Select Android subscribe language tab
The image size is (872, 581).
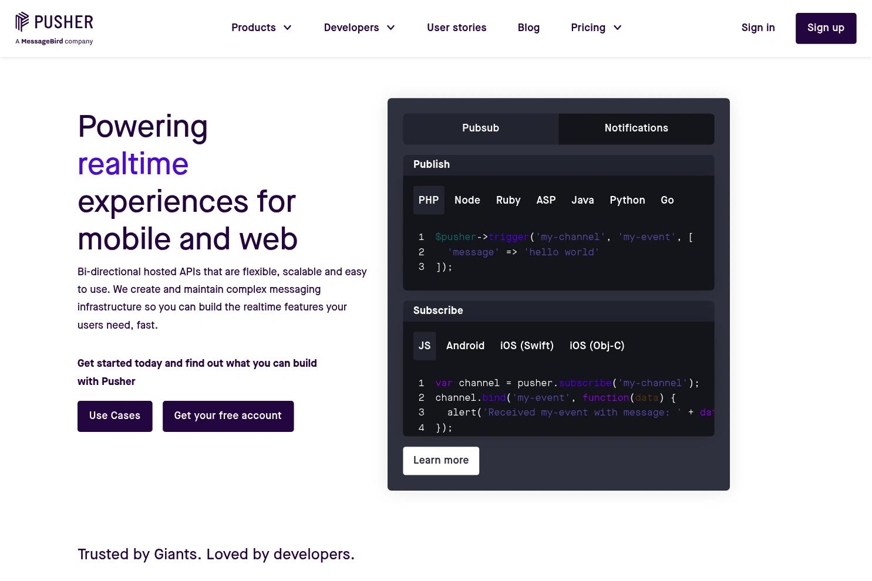pyautogui.click(x=465, y=346)
